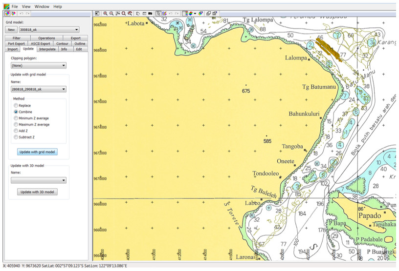The image size is (399, 271).
Task: Click the rainbow grid model icon in left toolbar
Action: 7,13
